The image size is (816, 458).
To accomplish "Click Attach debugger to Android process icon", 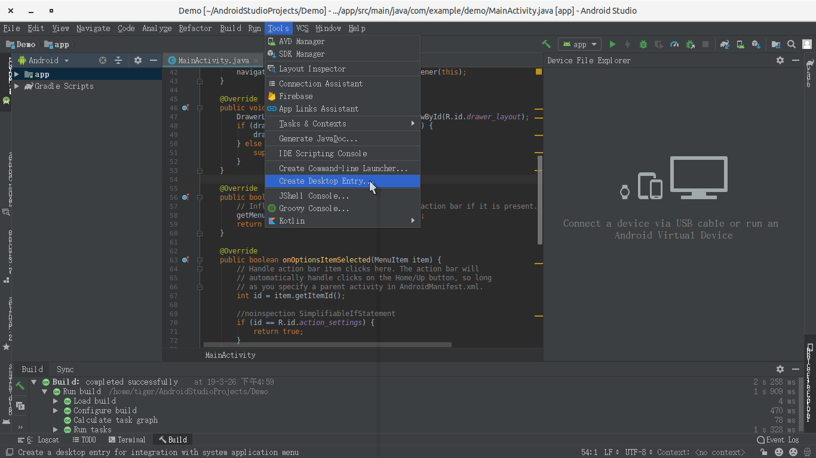I will tap(690, 44).
